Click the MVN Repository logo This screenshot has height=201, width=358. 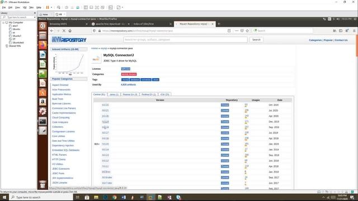69,40
